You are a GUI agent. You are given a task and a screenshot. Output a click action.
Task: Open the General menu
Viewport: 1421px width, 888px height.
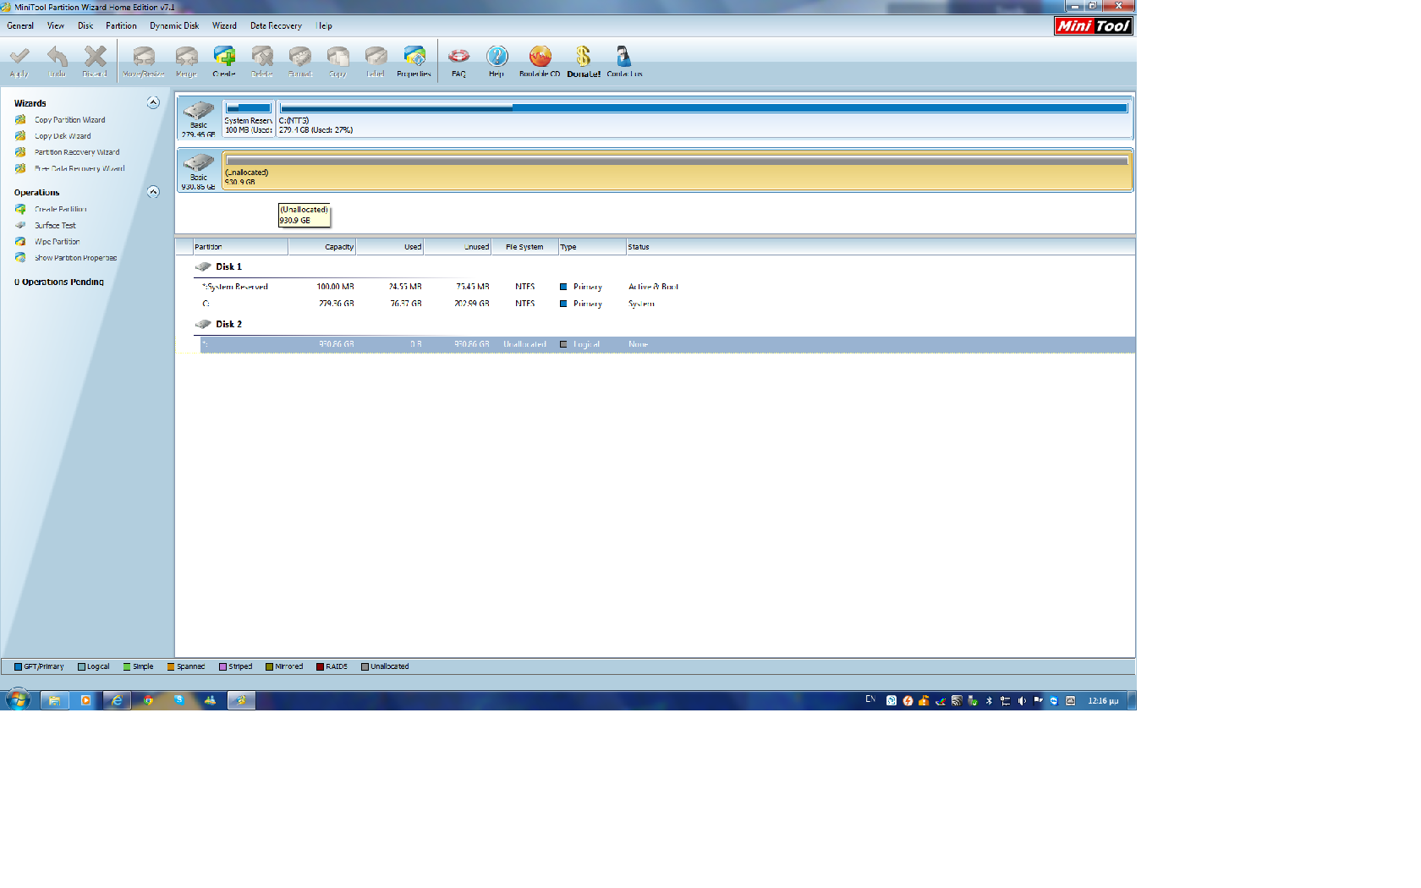[x=20, y=25]
